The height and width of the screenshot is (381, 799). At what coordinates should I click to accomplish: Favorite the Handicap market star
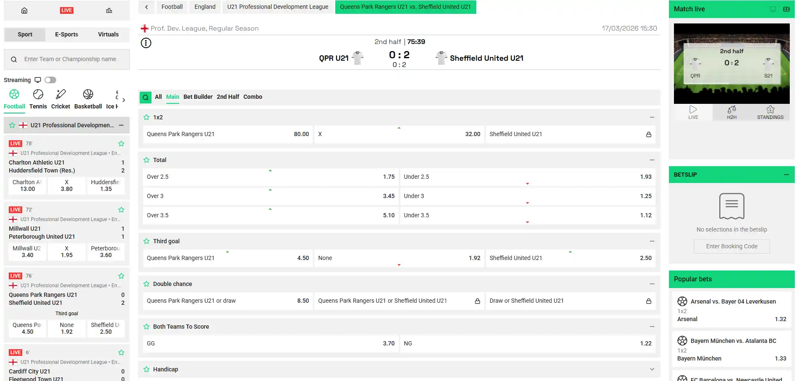pyautogui.click(x=146, y=369)
